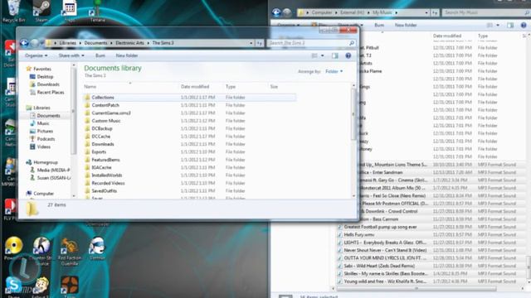Click Documents in the breadcrumb path
531x298 pixels.
coord(95,43)
